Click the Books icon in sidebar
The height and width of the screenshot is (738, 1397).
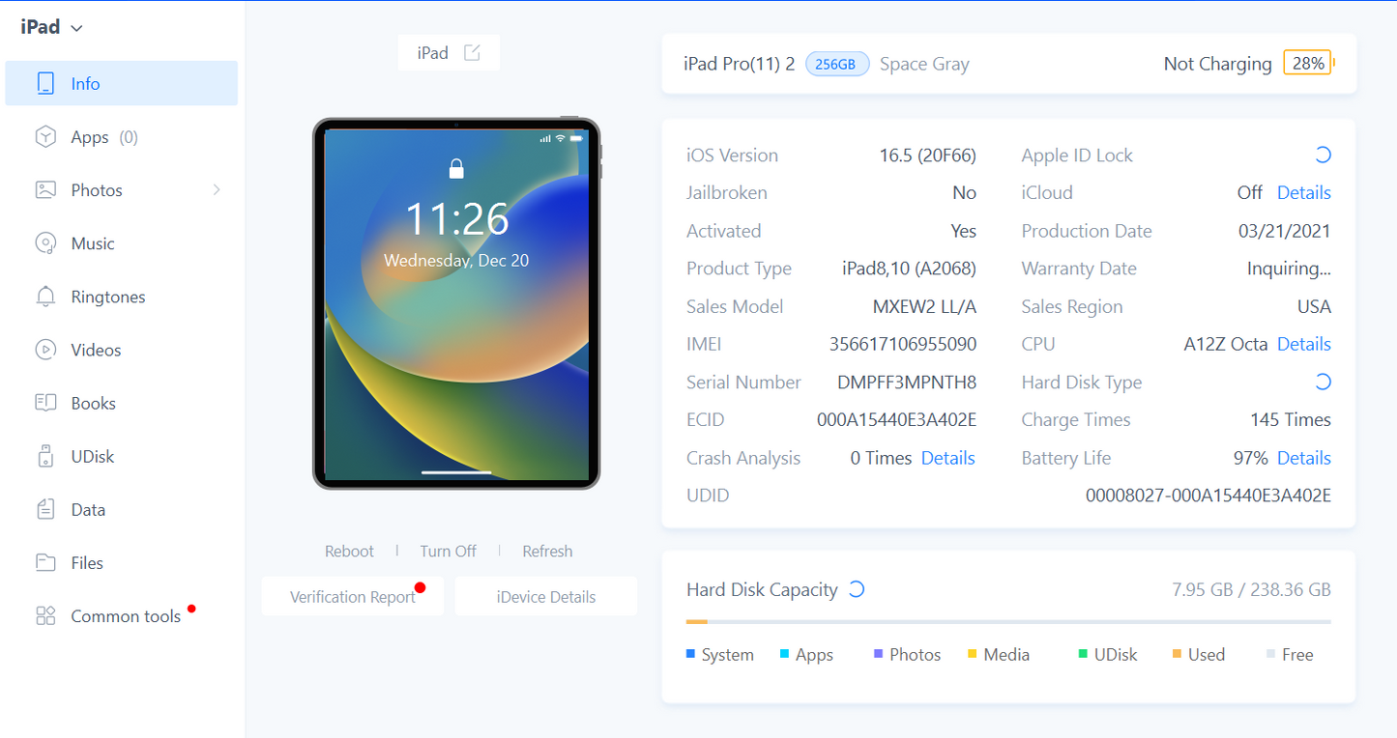tap(45, 403)
